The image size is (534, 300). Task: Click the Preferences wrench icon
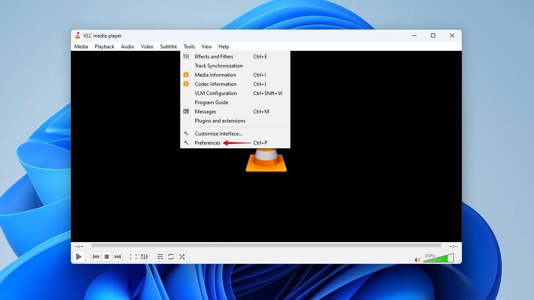click(x=186, y=142)
